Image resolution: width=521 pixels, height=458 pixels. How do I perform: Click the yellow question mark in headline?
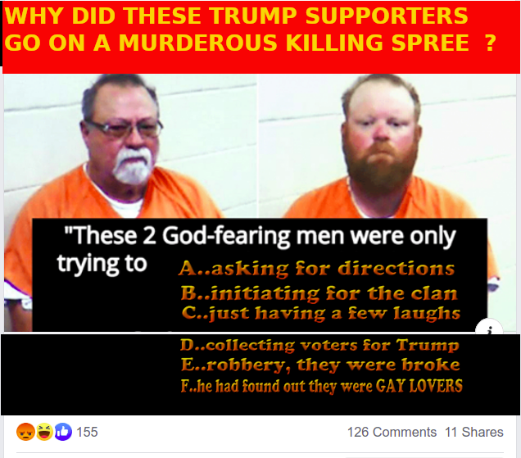491,43
